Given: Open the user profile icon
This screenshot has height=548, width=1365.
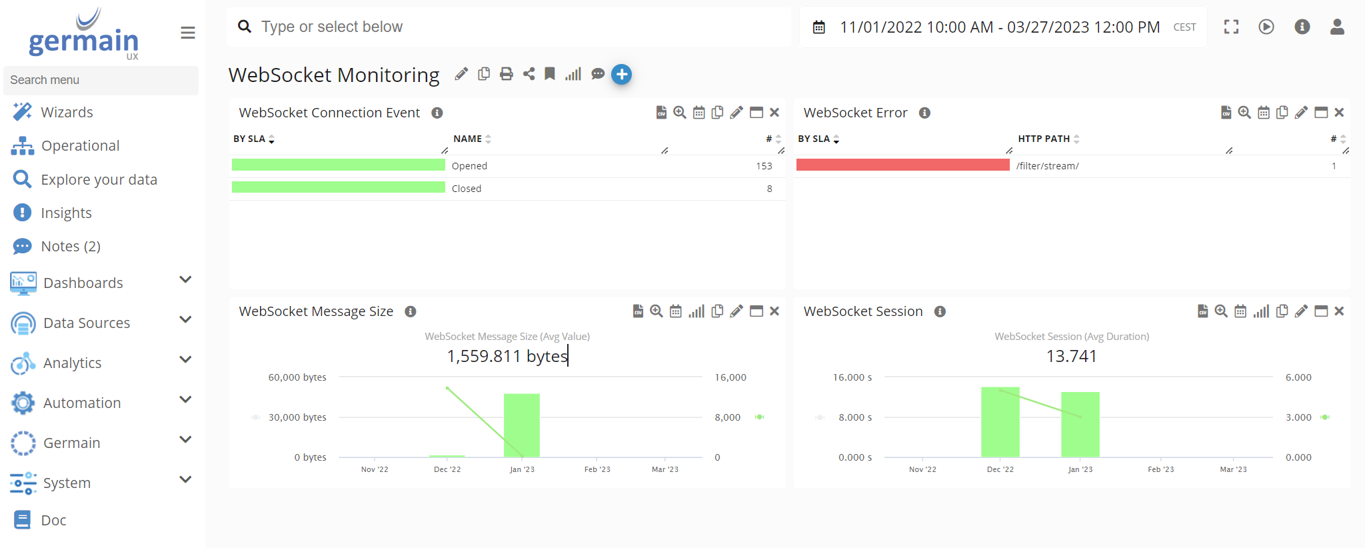Looking at the screenshot, I should pyautogui.click(x=1336, y=27).
